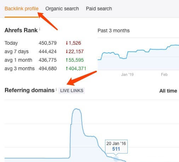Select the All time range

coord(168,91)
